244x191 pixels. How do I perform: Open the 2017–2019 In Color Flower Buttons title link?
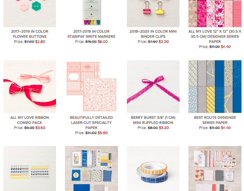pos(30,34)
